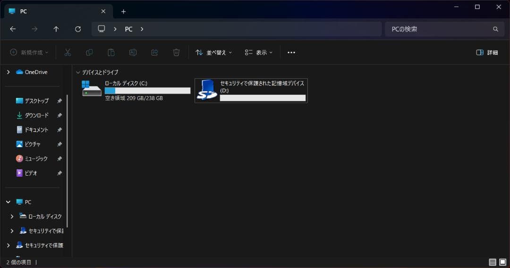Click the pin icon beside ドキュメント
510x268 pixels.
click(59, 130)
